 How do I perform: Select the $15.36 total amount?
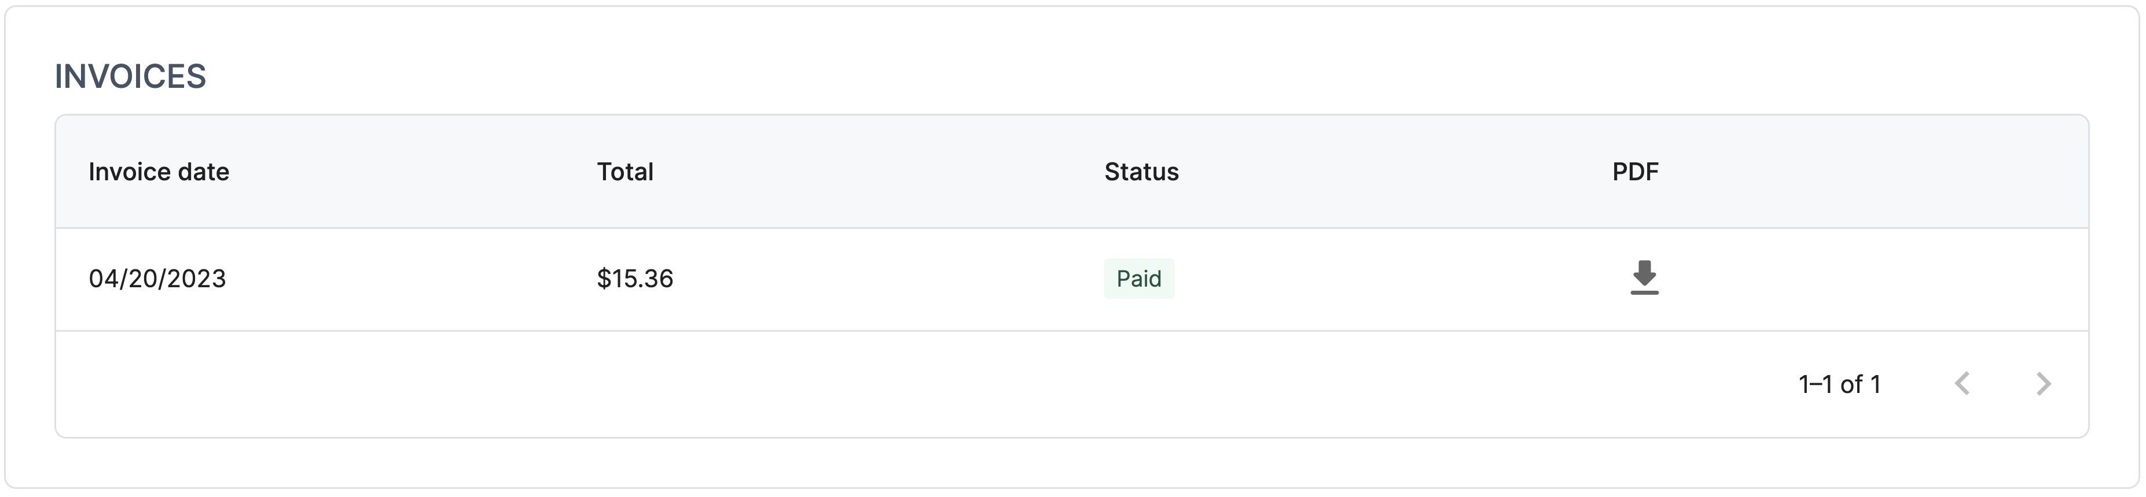point(635,279)
